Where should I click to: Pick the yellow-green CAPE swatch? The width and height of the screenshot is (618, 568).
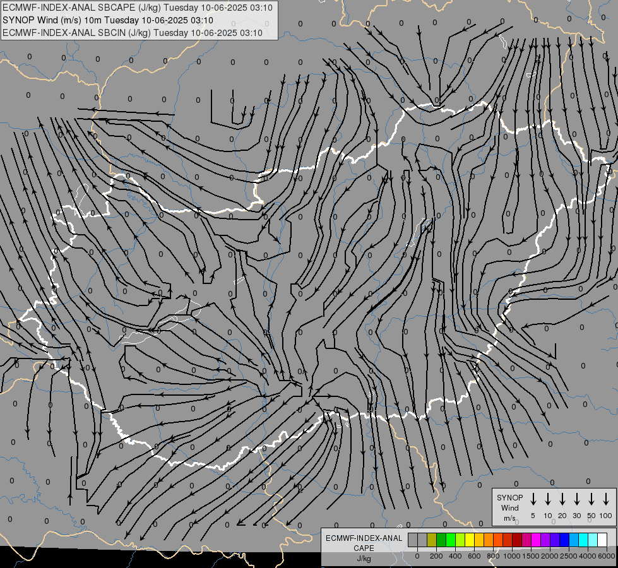[460, 540]
